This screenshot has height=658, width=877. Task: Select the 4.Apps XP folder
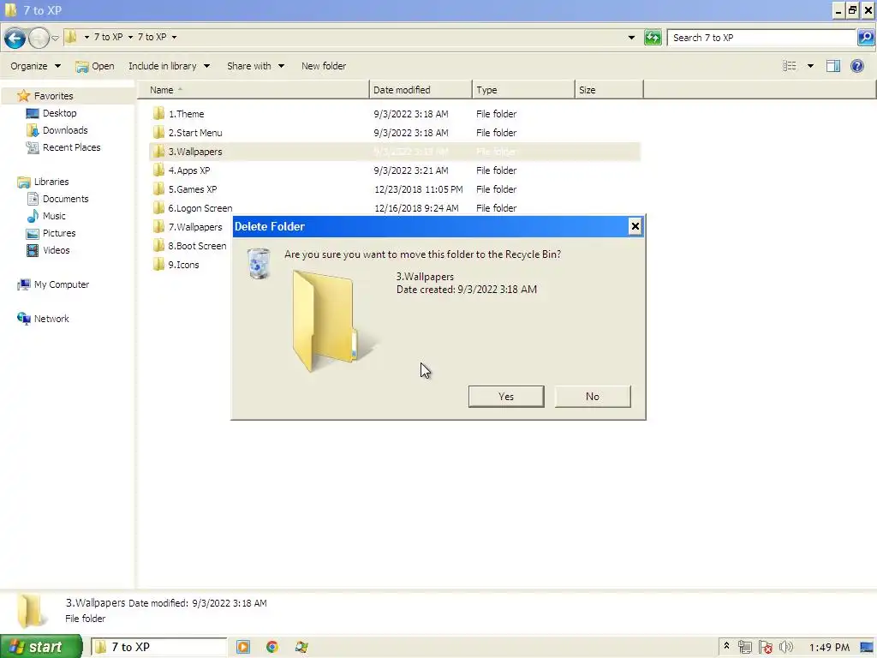pyautogui.click(x=189, y=170)
